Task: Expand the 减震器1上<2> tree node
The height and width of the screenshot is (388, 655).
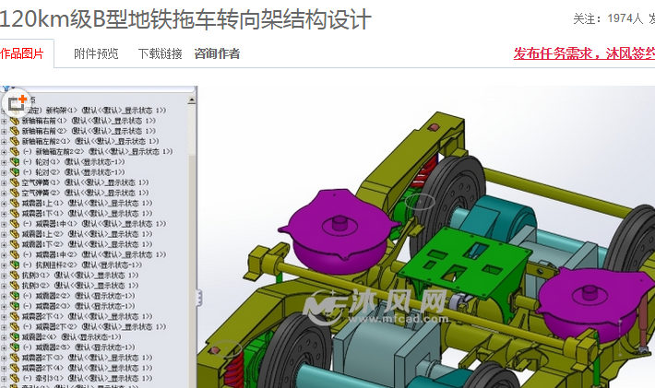Action: (4, 234)
